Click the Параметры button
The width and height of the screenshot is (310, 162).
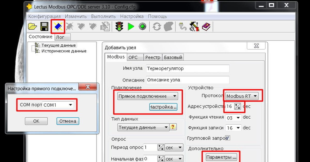click(x=221, y=157)
